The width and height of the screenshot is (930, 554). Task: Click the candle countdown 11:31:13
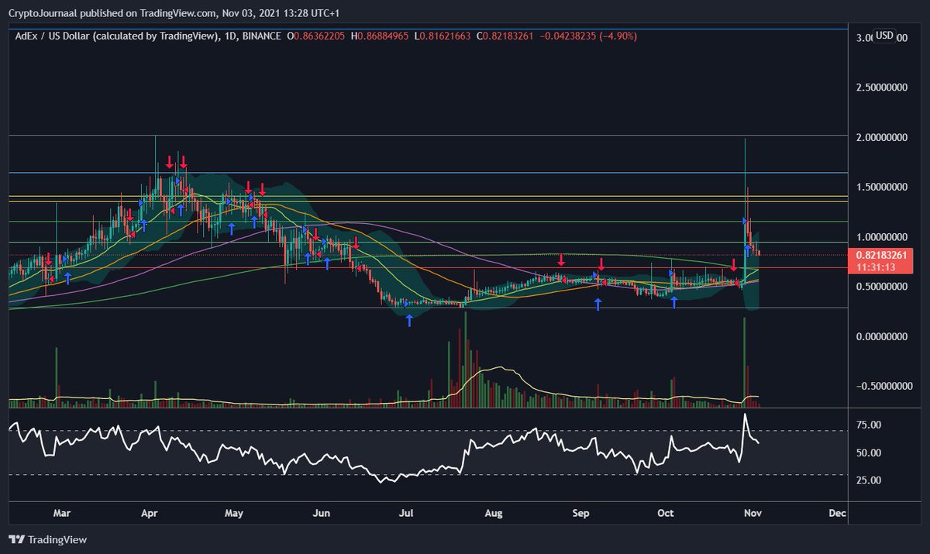877,267
